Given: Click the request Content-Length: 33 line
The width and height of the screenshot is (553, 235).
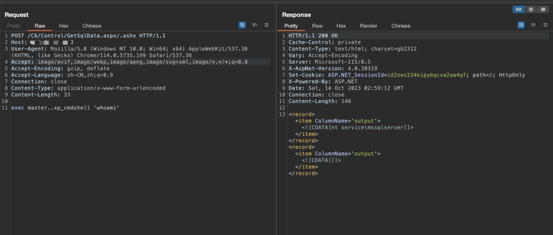Looking at the screenshot, I should (41, 95).
